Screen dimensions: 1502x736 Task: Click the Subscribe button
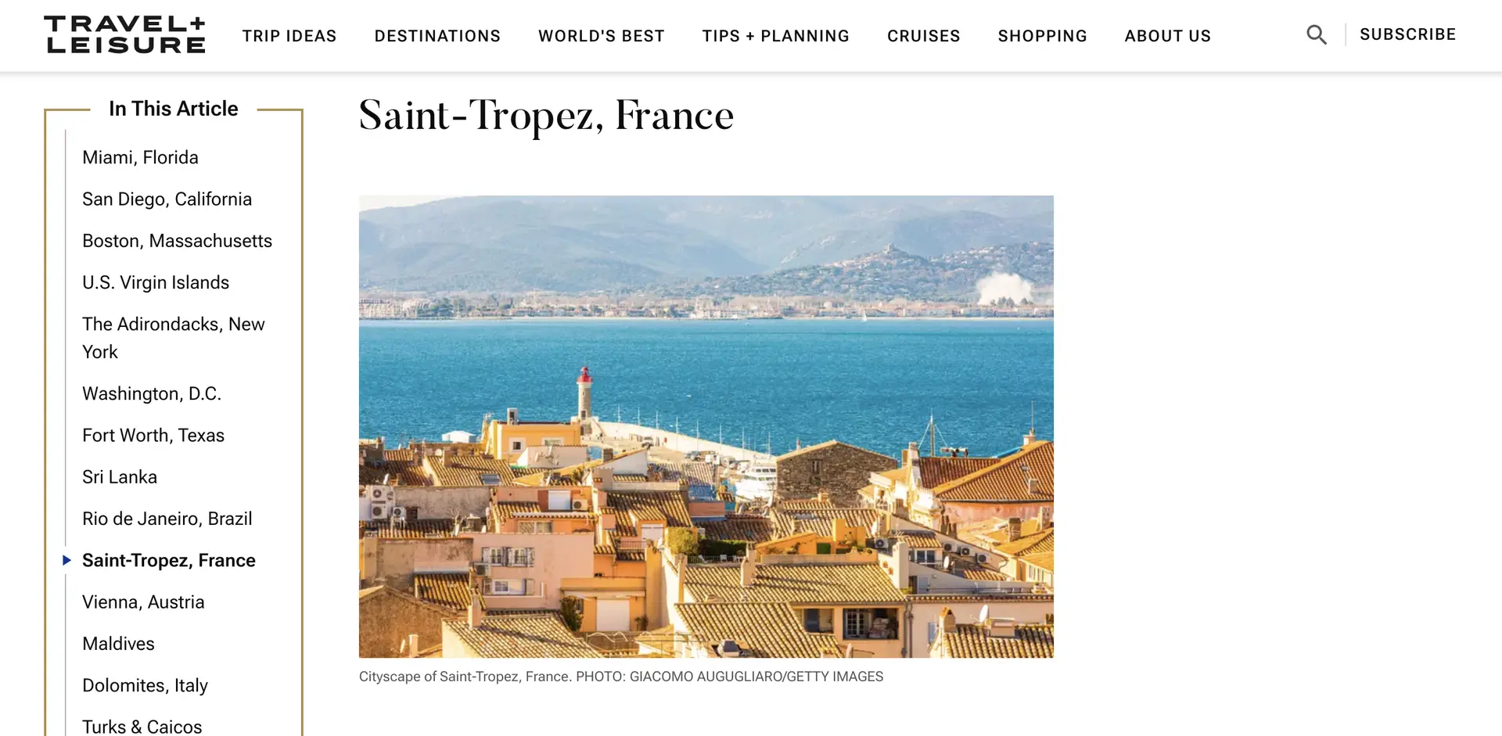coord(1408,34)
